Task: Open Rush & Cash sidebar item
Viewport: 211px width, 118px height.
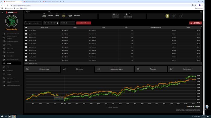Action: (10, 56)
